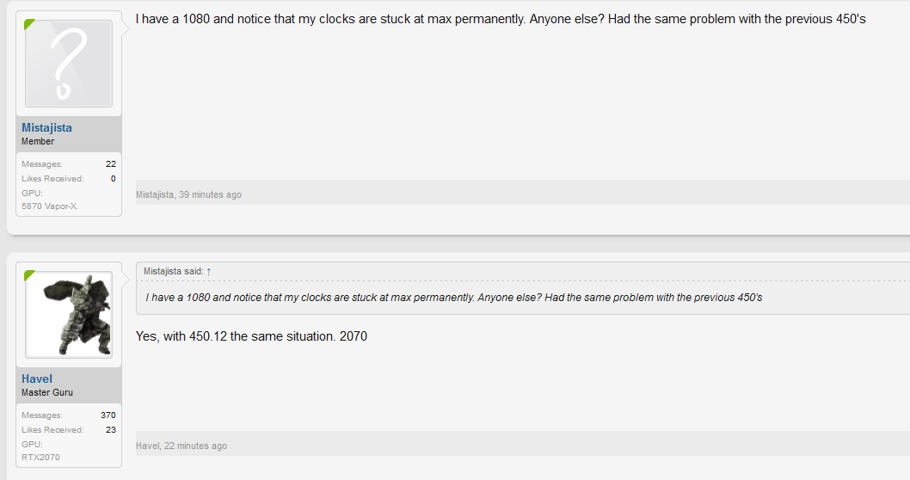Click Mistajista's message count of 22
The height and width of the screenshot is (480, 910).
pyautogui.click(x=110, y=163)
